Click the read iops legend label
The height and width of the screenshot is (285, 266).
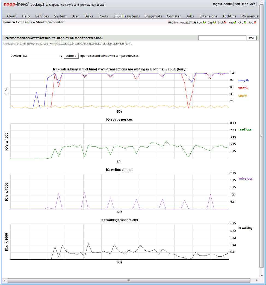pyautogui.click(x=245, y=129)
